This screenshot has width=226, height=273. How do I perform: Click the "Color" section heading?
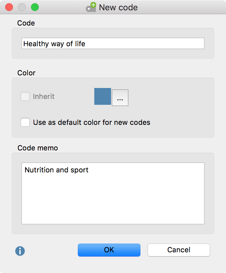click(x=26, y=73)
